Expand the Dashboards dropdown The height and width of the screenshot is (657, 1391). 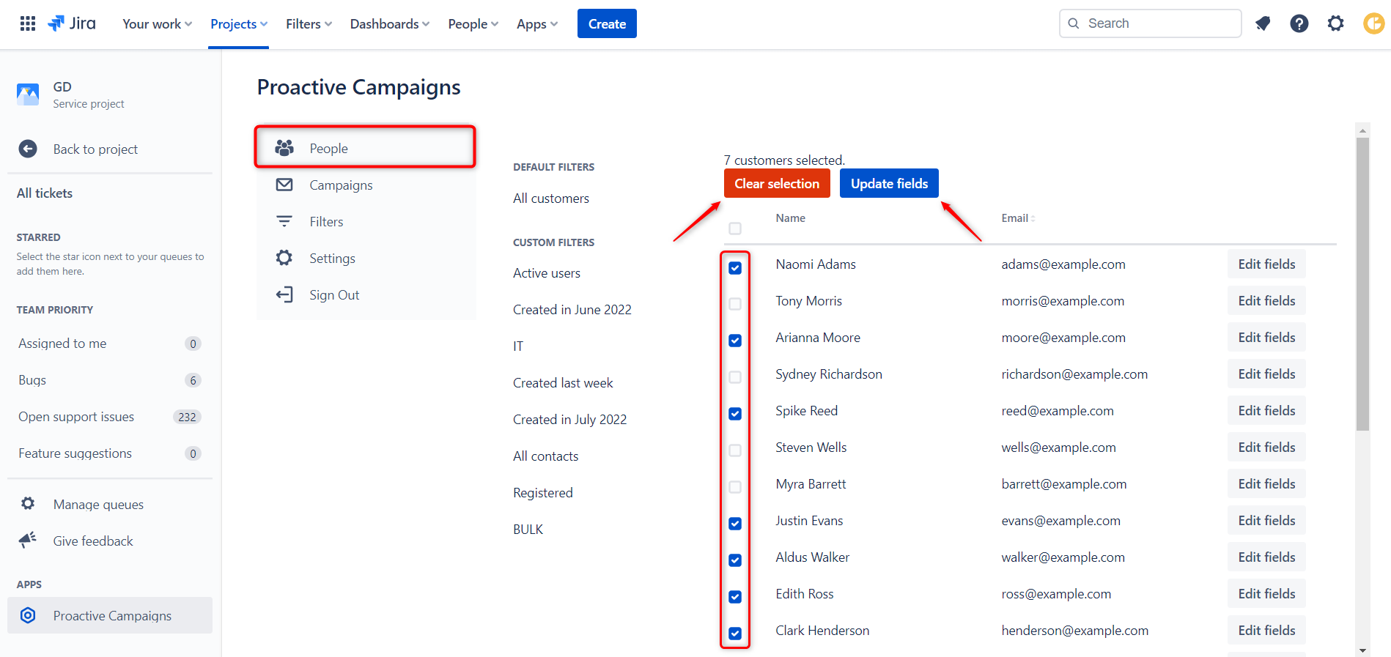pyautogui.click(x=390, y=23)
